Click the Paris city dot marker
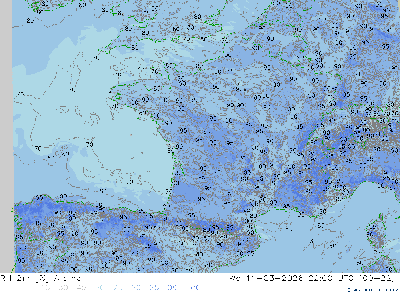Screen dimensions: 400x293 tap(238, 84)
